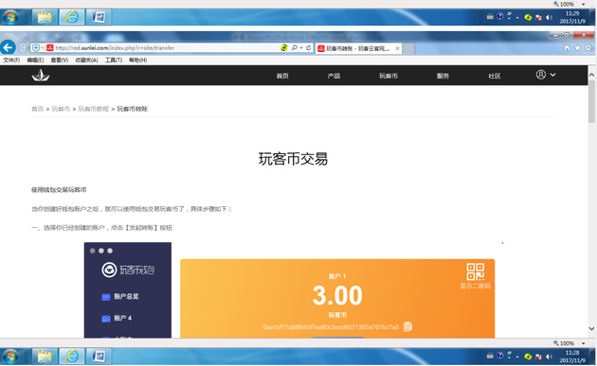
Task: Click the Refresh icon in address bar
Action: pos(308,48)
